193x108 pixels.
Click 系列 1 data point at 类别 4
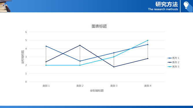pyautogui.click(x=148, y=45)
